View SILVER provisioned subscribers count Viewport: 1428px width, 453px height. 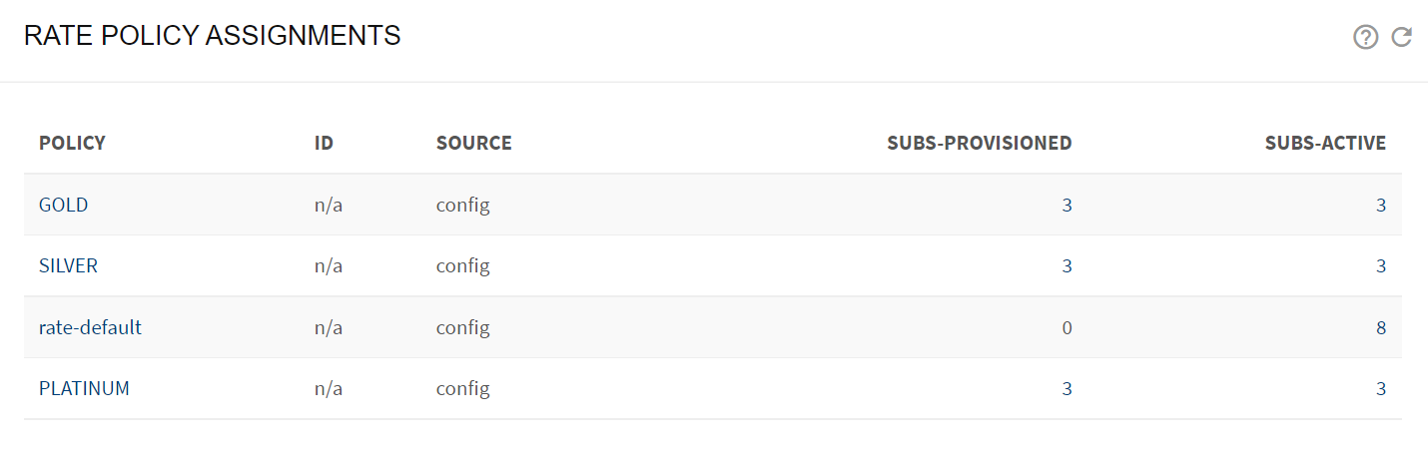tap(1067, 266)
